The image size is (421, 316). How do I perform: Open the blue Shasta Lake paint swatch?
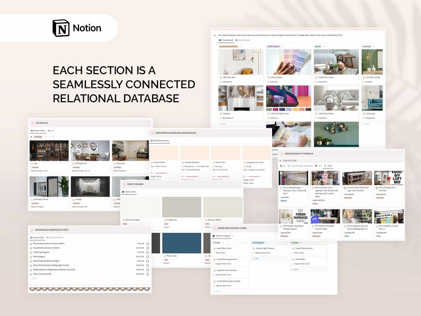(181, 243)
